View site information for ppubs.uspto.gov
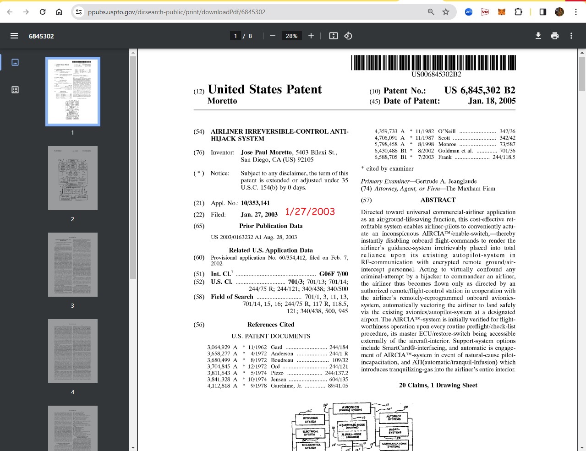The width and height of the screenshot is (586, 451). point(79,12)
